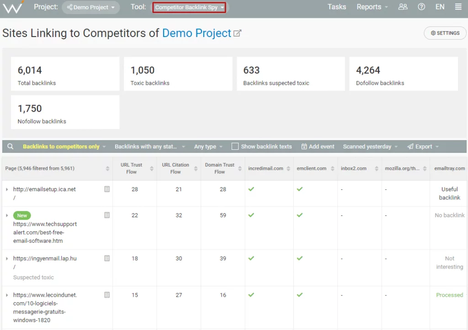Sort by Page column arrows

107,168
